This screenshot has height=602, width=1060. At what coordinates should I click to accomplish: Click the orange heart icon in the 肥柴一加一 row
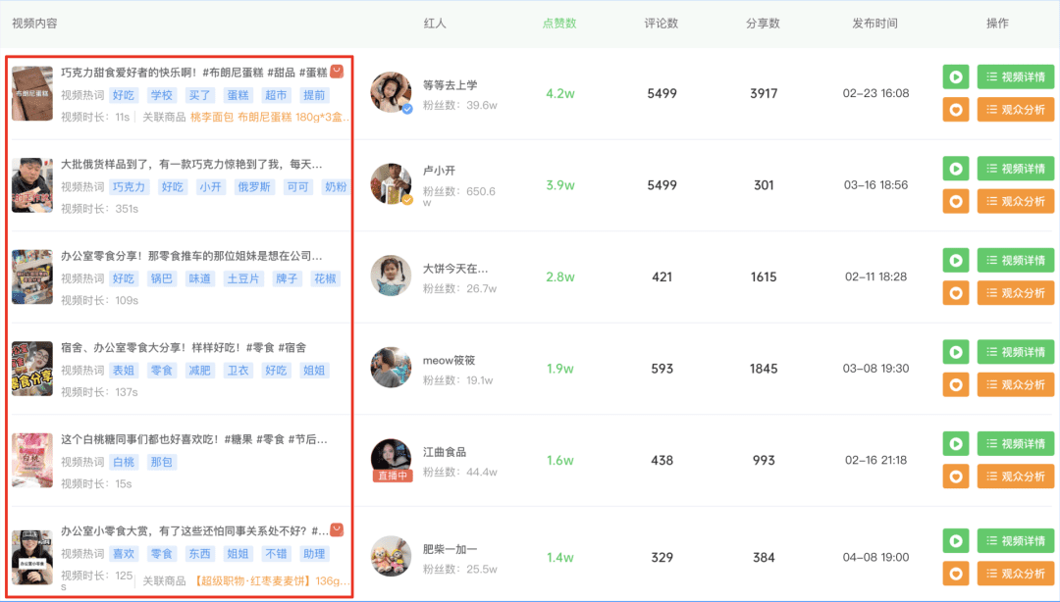pyautogui.click(x=956, y=573)
